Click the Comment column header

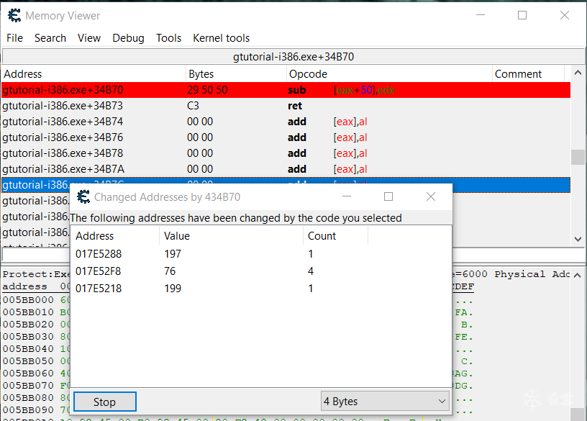pyautogui.click(x=528, y=74)
